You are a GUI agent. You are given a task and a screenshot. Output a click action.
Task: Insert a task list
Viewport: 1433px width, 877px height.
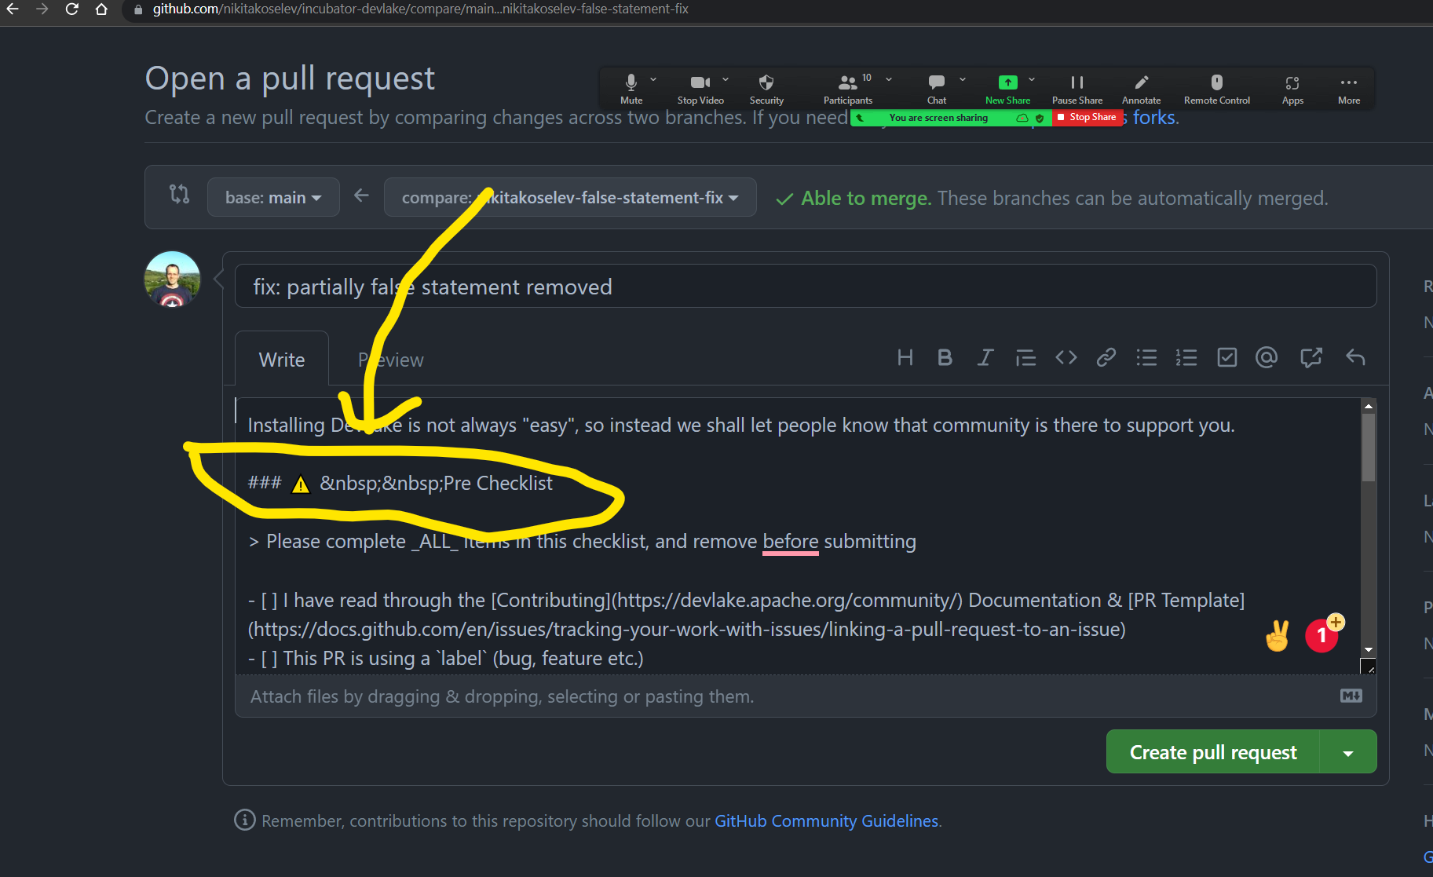[1226, 358]
